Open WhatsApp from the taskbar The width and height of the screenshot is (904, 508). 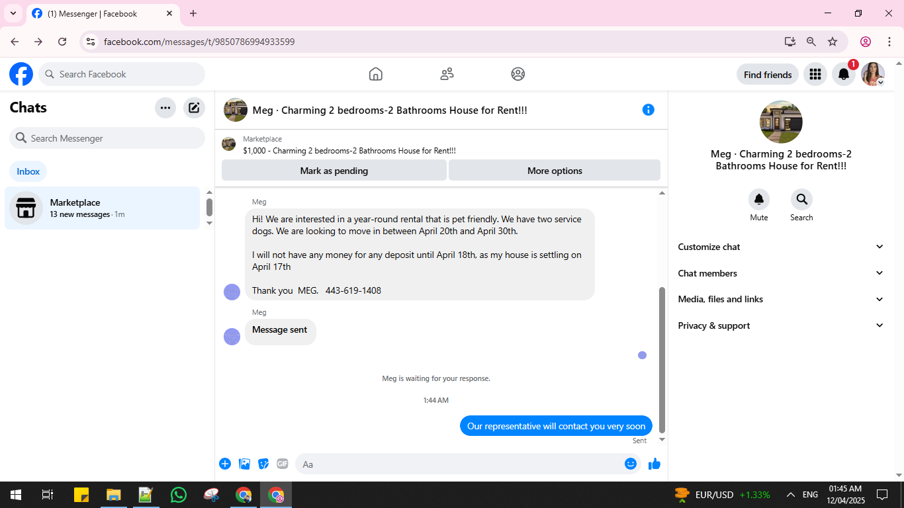point(179,495)
